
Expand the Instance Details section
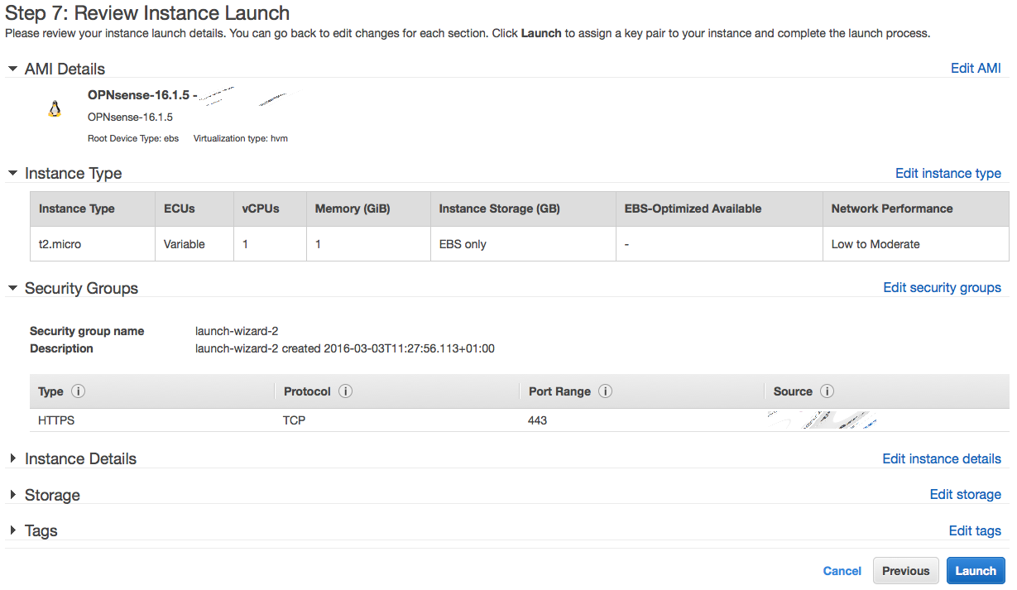pyautogui.click(x=12, y=458)
